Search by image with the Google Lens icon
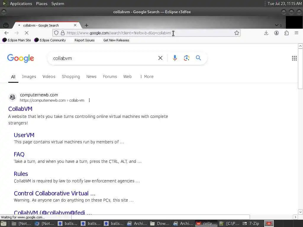This screenshot has height=227, width=303. point(186,58)
